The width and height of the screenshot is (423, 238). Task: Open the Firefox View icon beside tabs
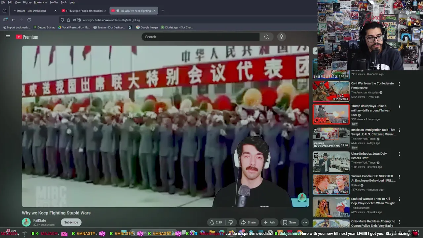pos(4,11)
